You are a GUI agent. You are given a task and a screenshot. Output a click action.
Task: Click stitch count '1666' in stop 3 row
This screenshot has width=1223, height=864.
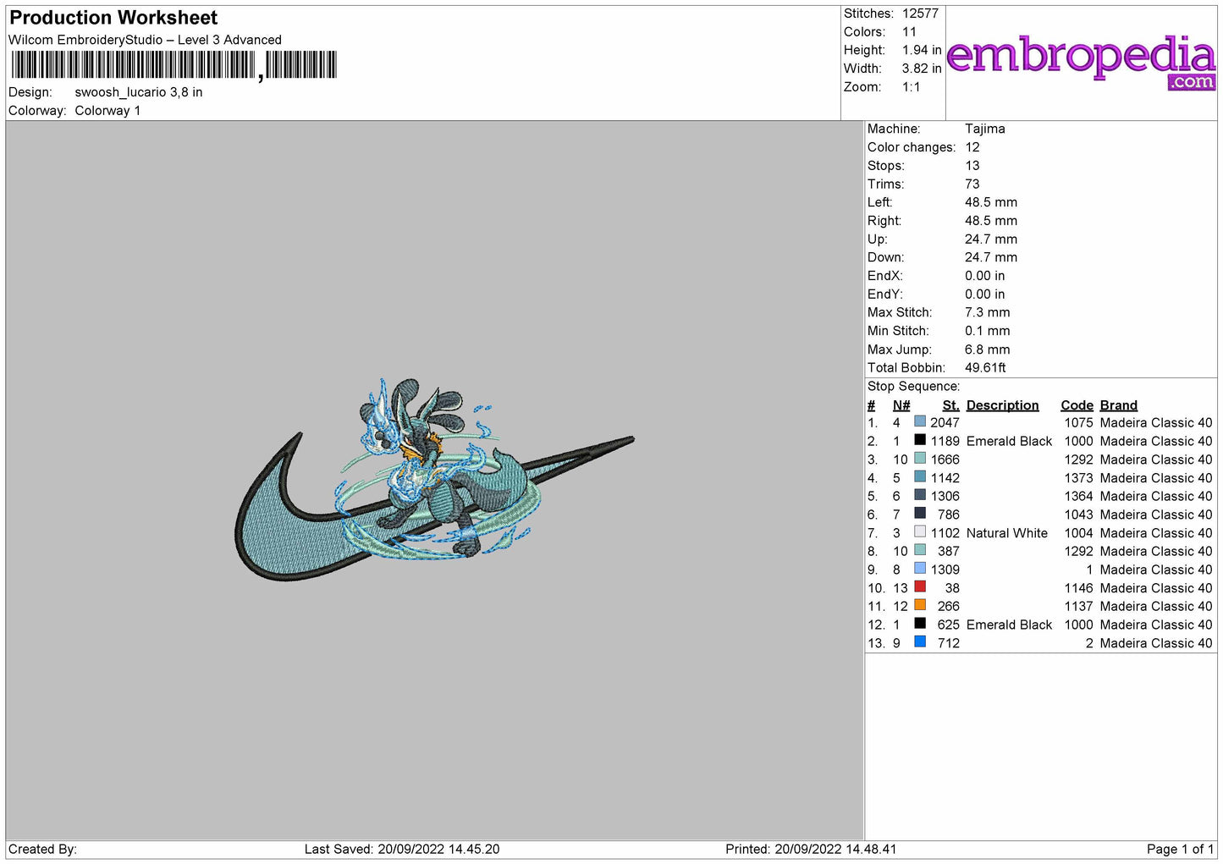pyautogui.click(x=945, y=460)
